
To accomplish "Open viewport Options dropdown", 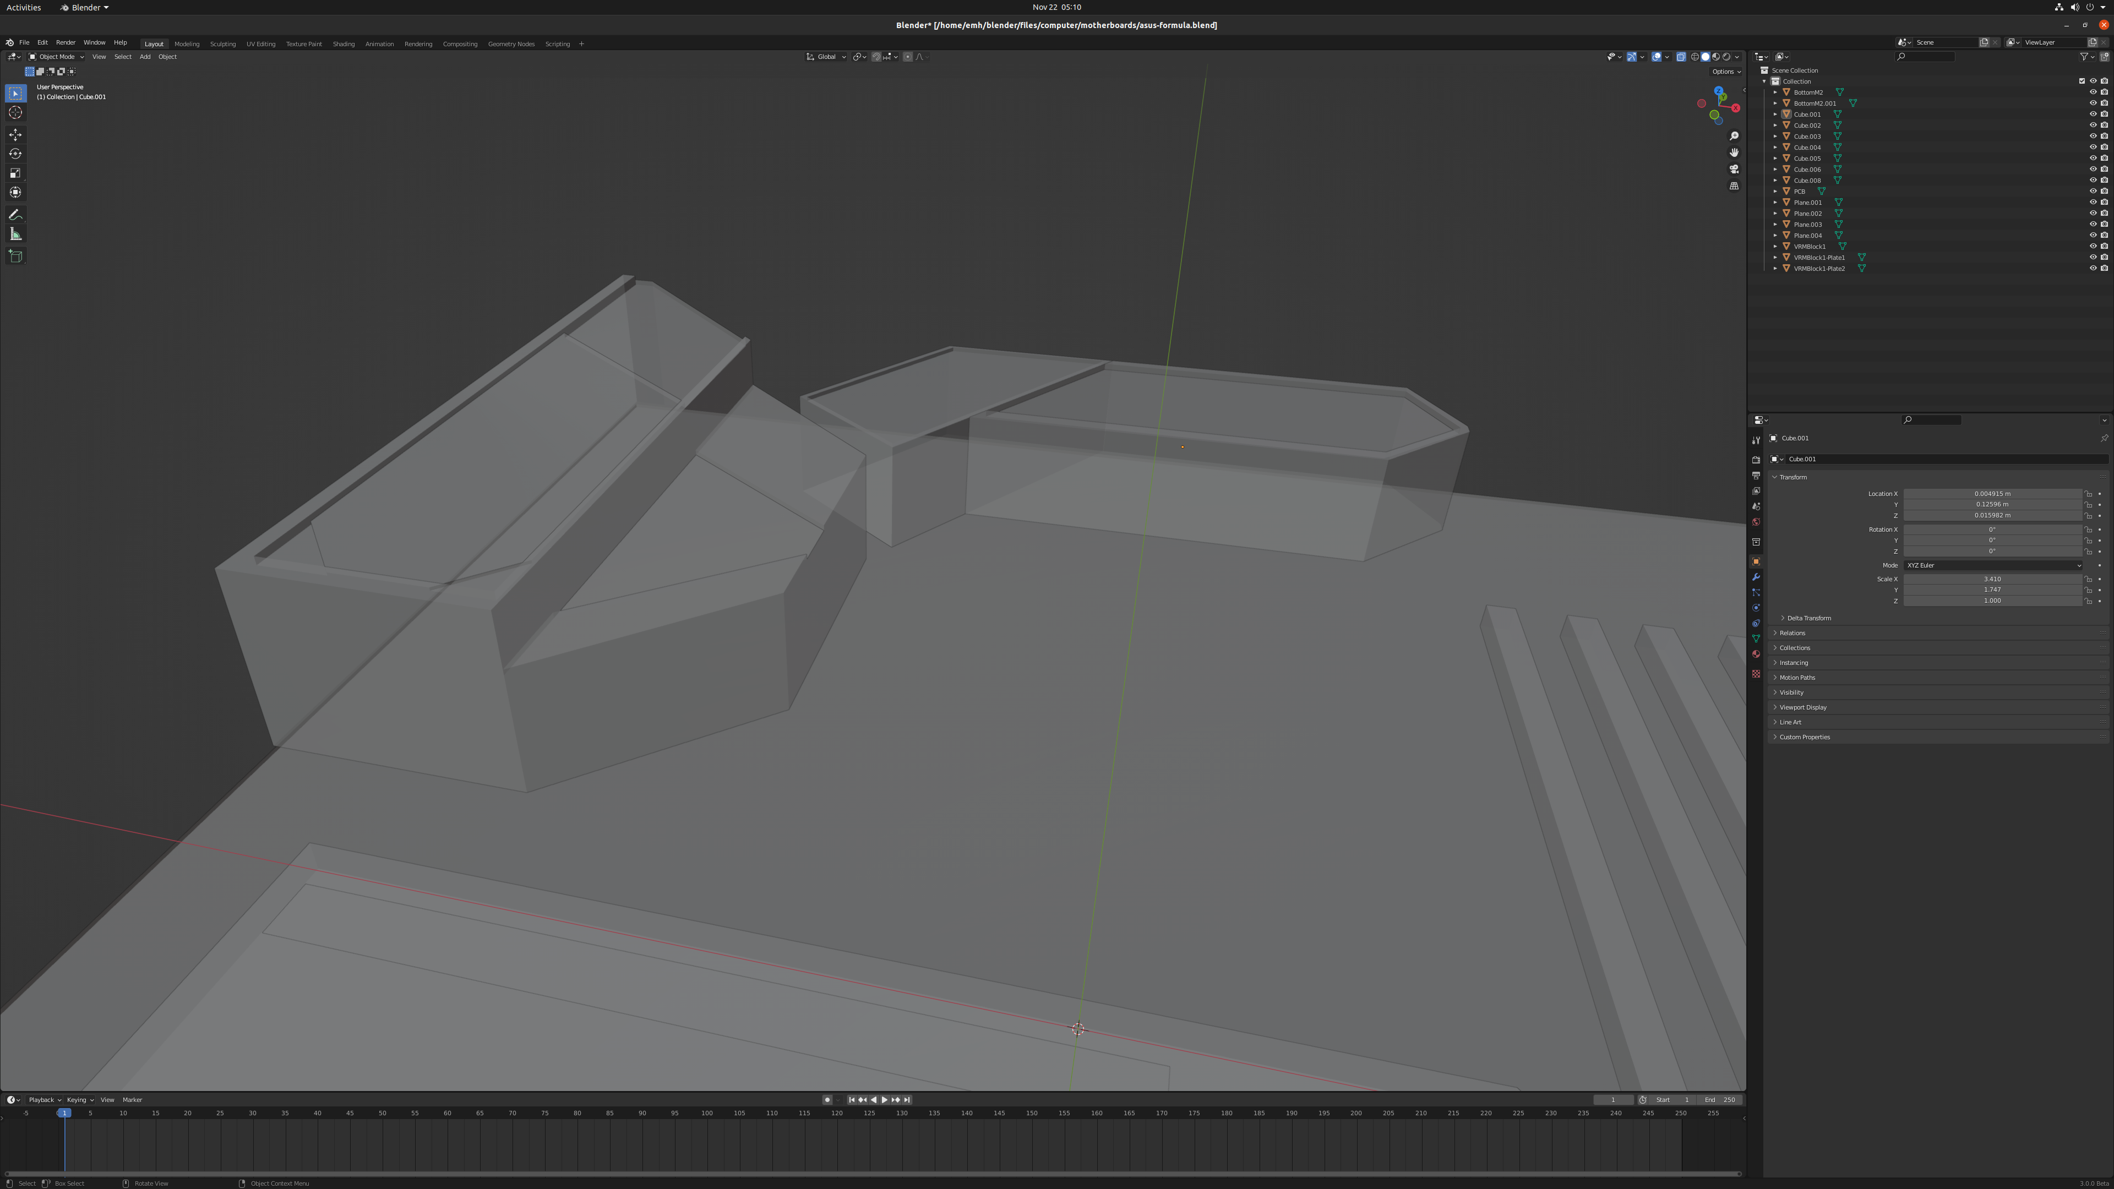I will (1726, 72).
